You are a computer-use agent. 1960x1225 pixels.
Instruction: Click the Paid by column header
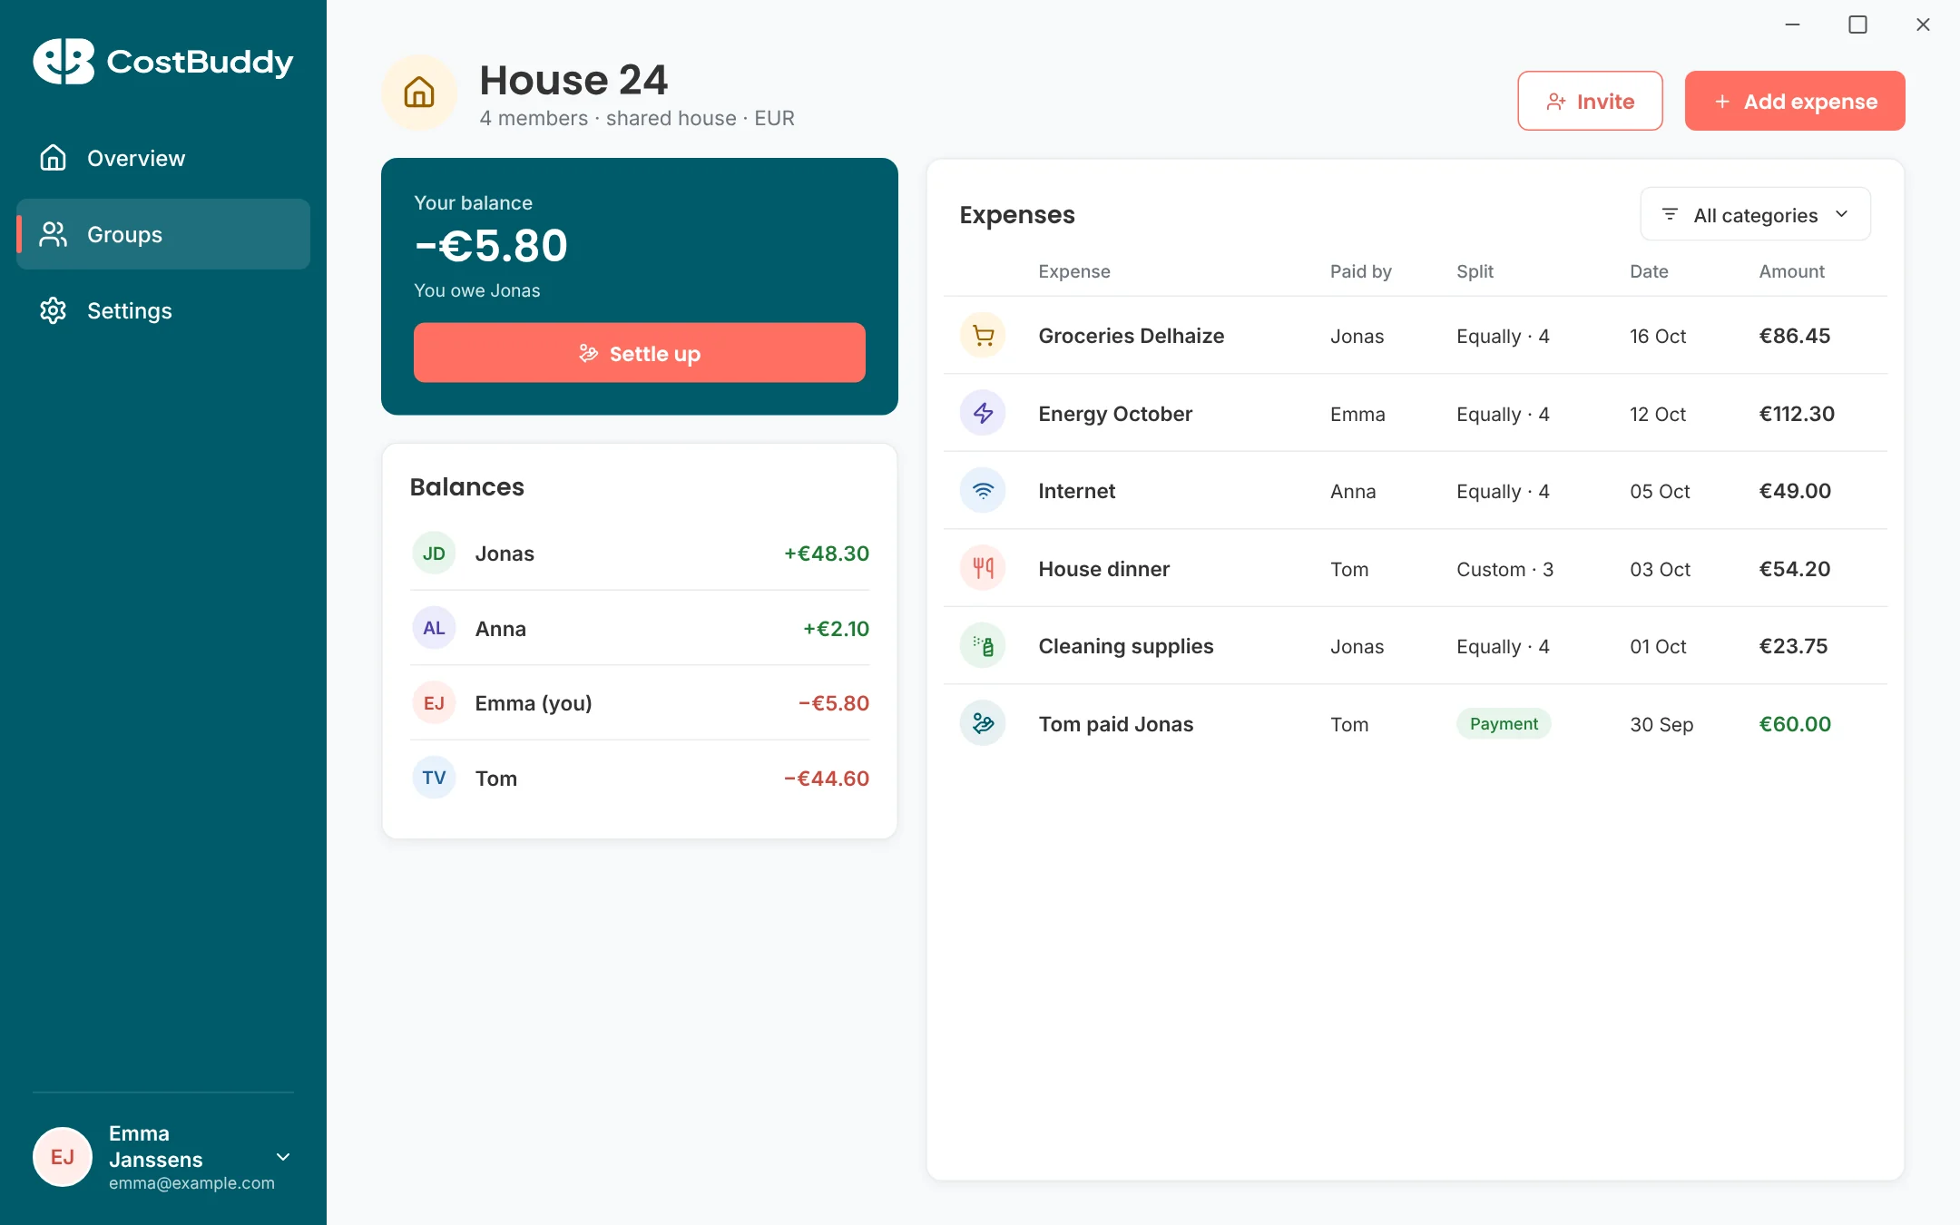click(1360, 271)
